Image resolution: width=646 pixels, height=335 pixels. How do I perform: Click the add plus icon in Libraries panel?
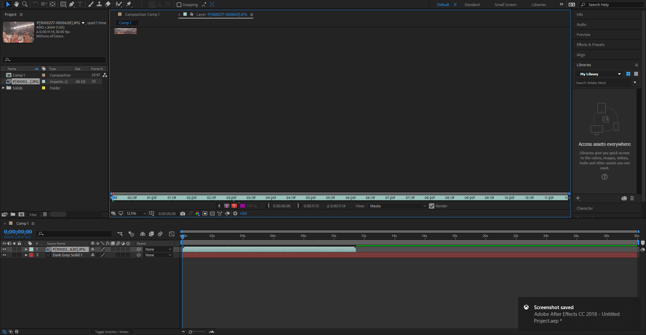pos(578,199)
